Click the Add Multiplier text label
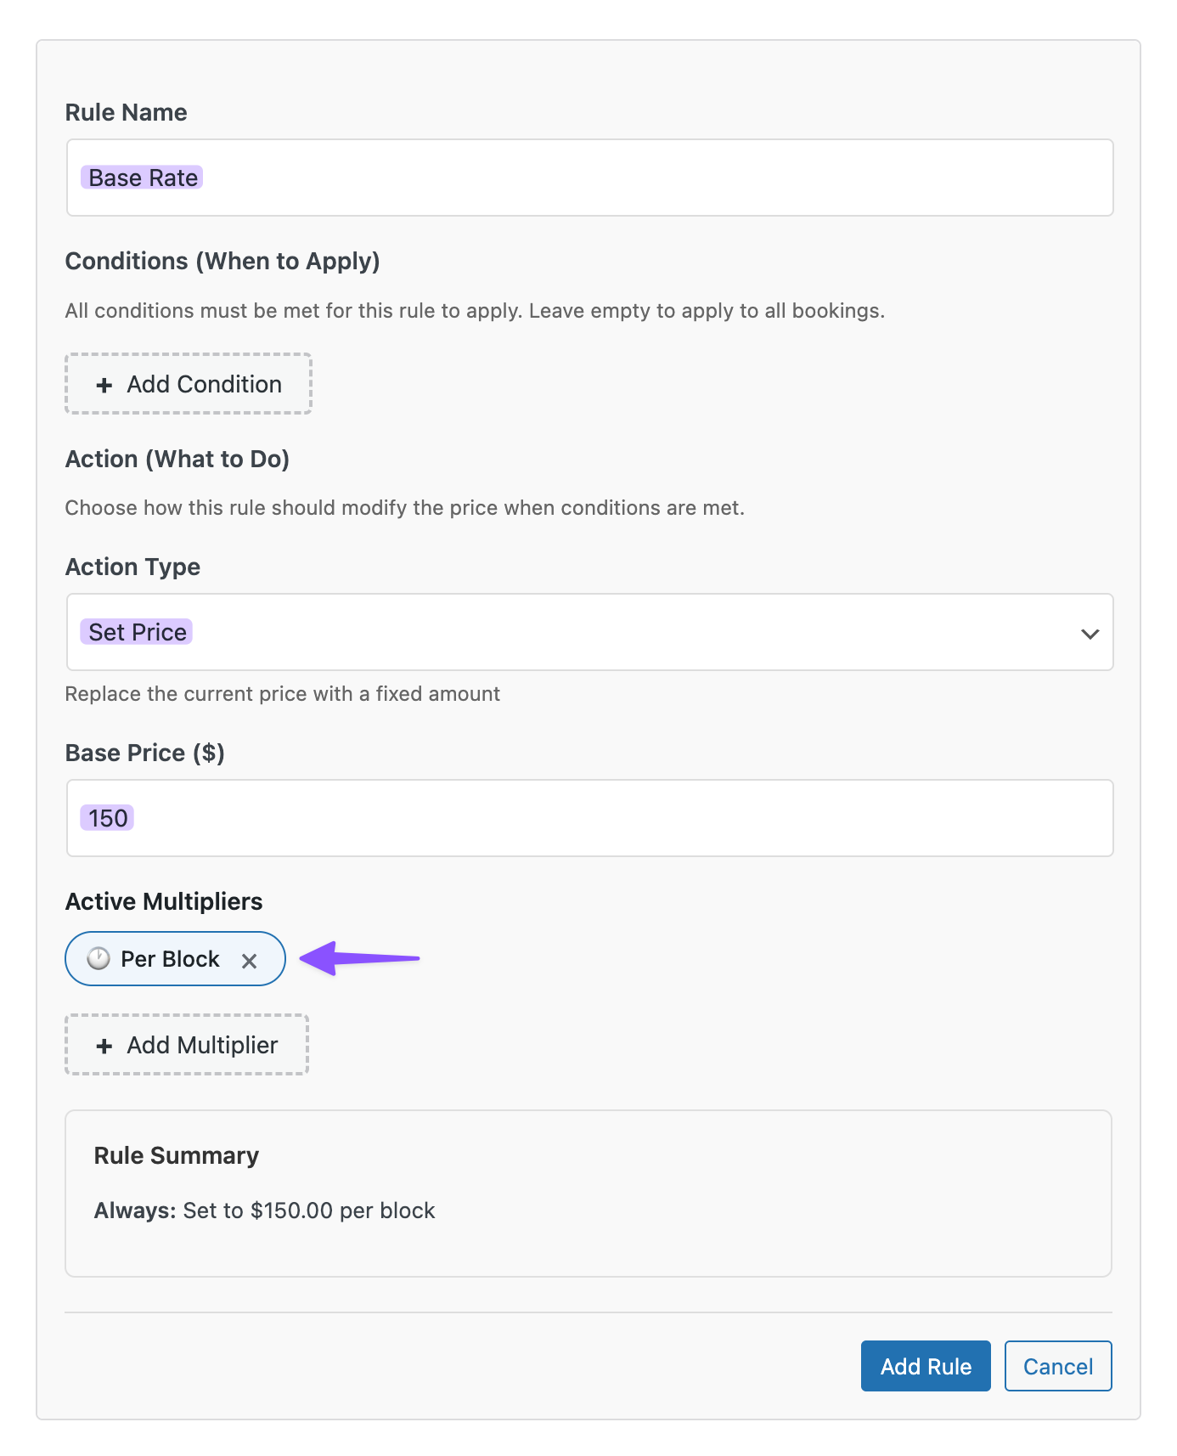The image size is (1177, 1456). [x=202, y=1045]
